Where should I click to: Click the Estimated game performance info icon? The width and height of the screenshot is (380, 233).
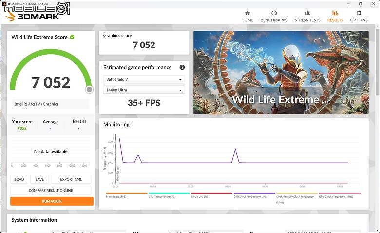182,67
